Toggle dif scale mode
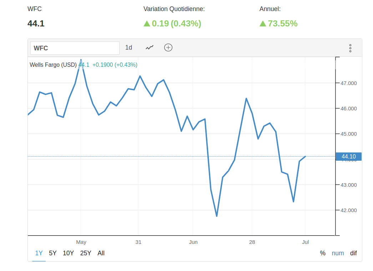Image resolution: width=373 pixels, height=271 pixels. click(353, 253)
